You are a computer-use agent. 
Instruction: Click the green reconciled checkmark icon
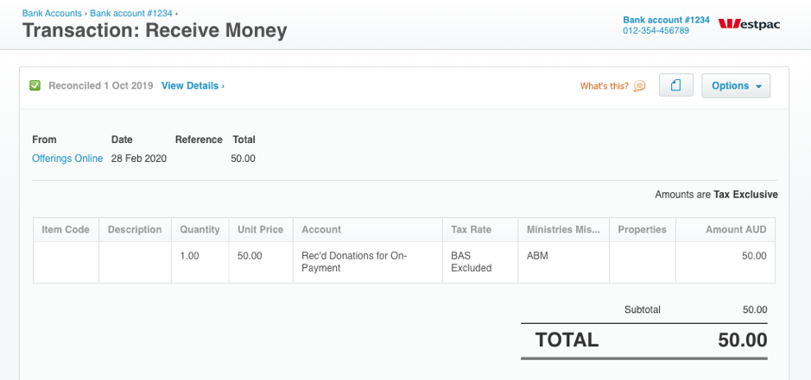click(35, 85)
